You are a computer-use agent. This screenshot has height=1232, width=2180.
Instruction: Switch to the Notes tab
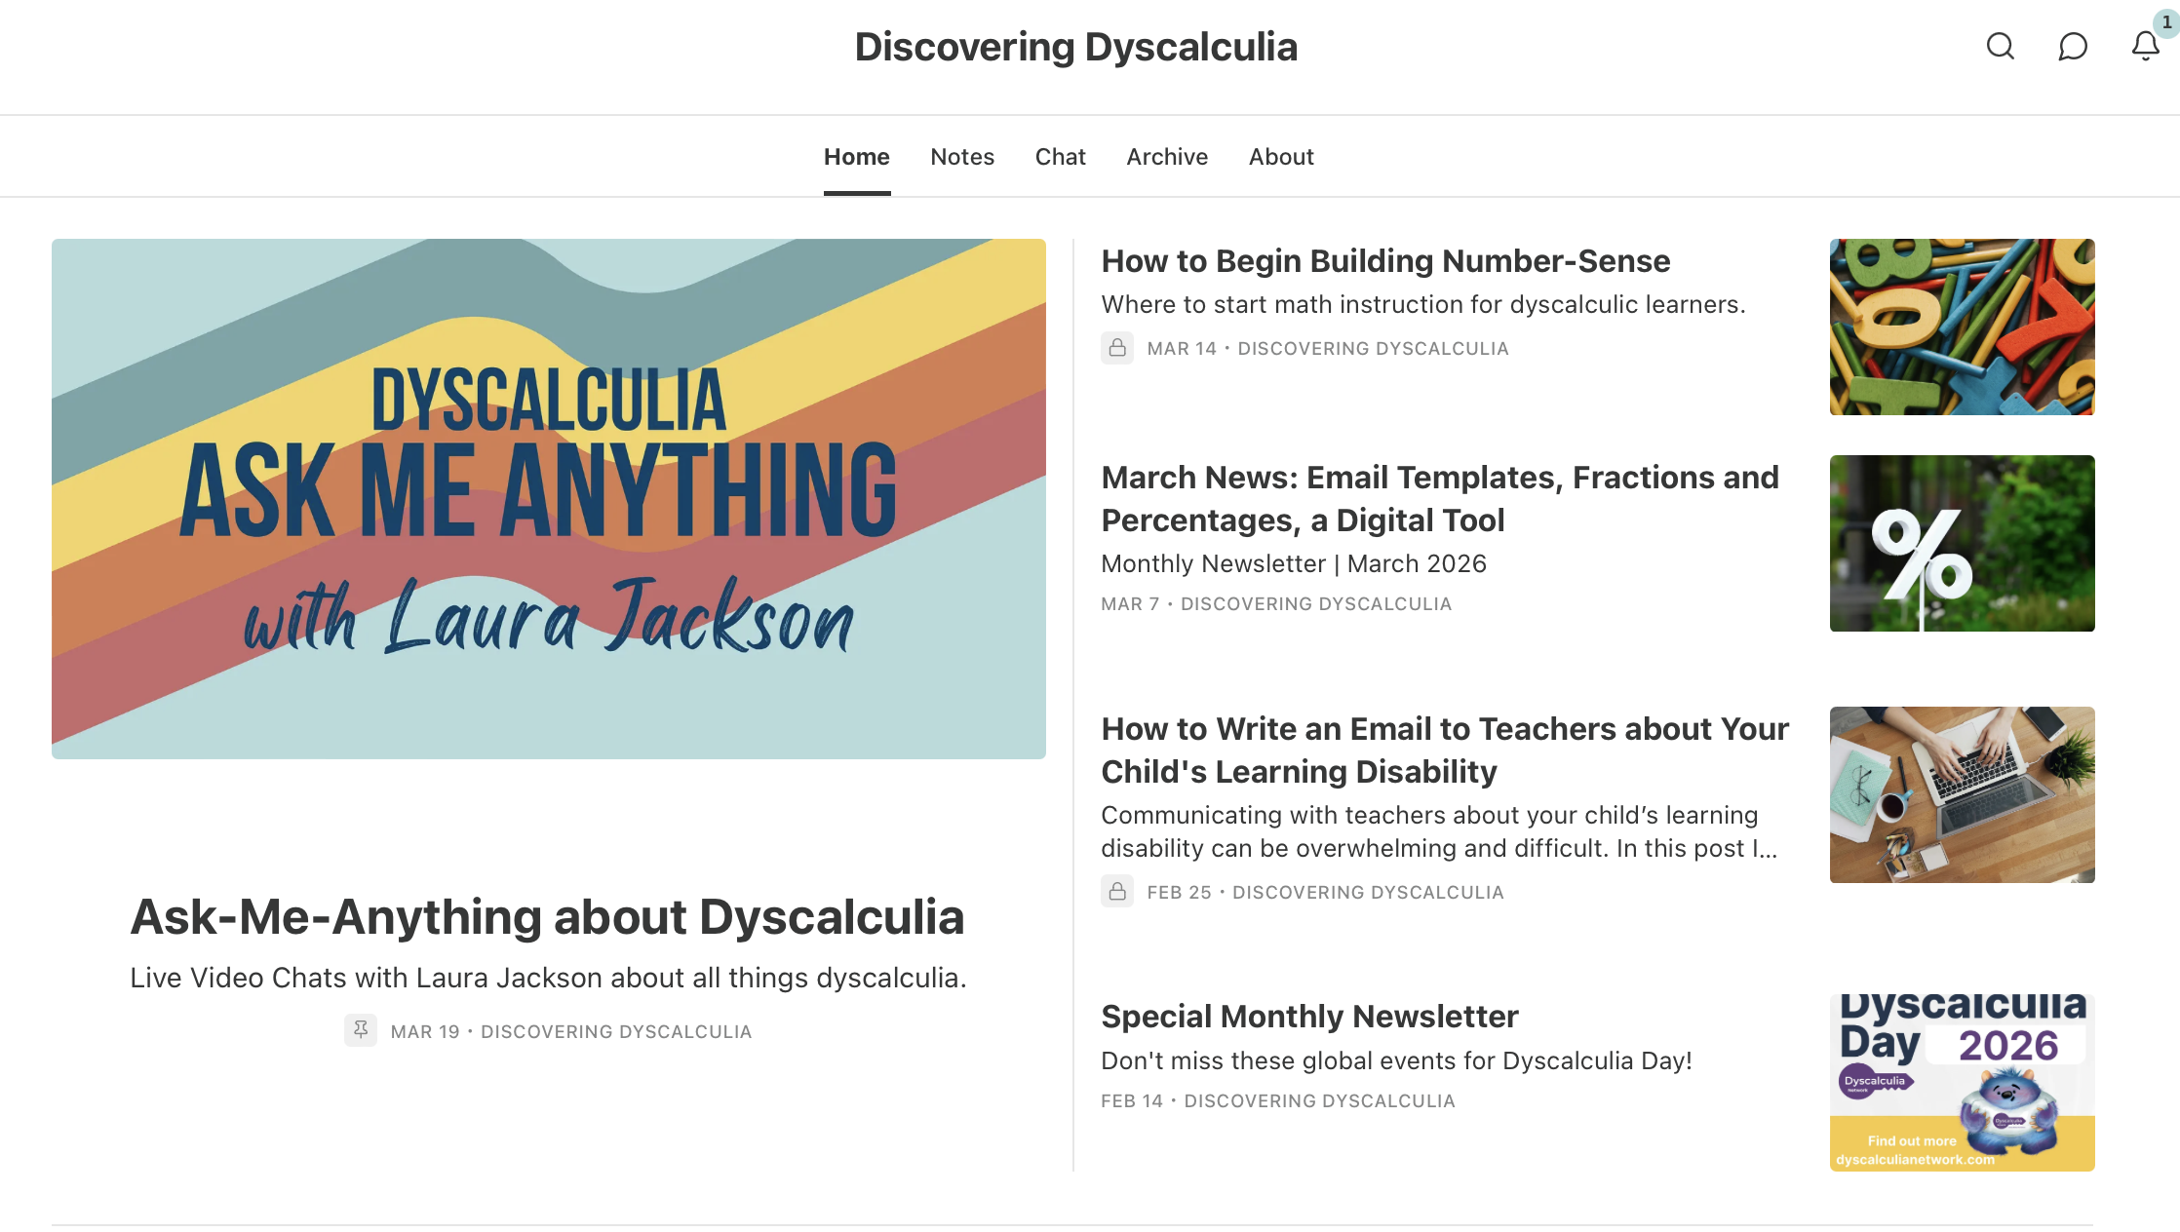(961, 157)
